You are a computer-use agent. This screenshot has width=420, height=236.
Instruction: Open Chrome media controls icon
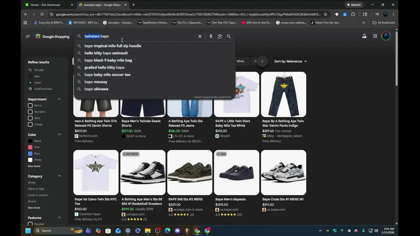[x=377, y=14]
